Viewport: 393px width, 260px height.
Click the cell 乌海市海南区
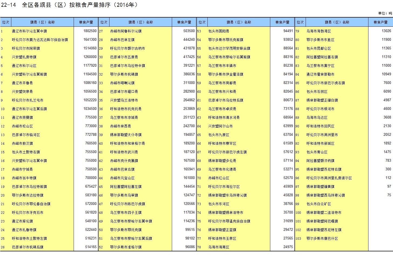pos(219,247)
